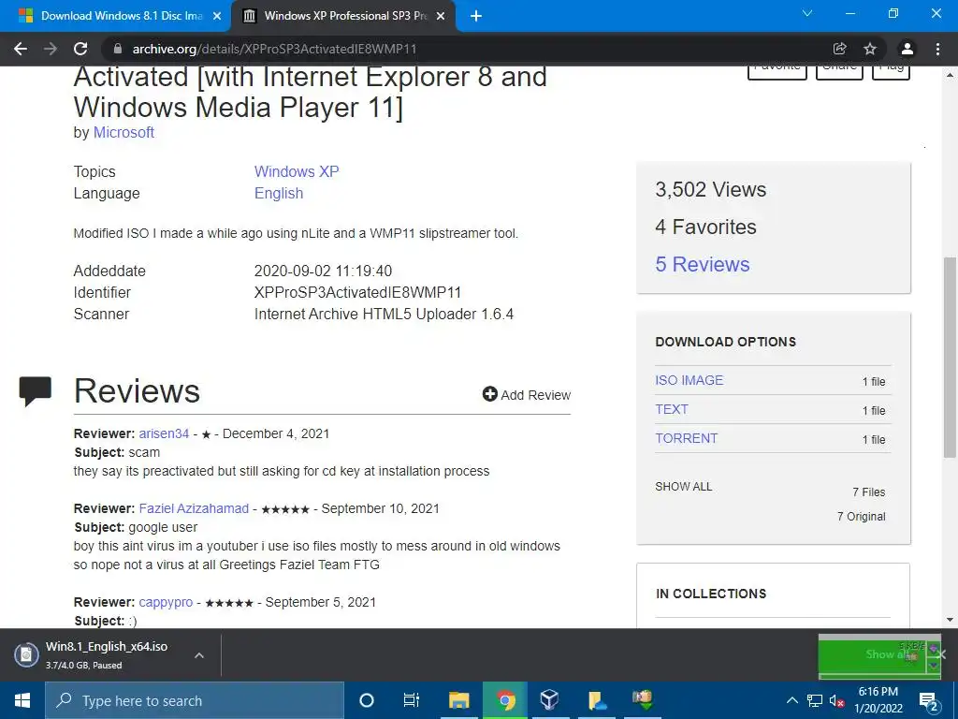The height and width of the screenshot is (719, 958).
Task: Close the Windows XP Professional SP3 tab
Action: point(441,17)
